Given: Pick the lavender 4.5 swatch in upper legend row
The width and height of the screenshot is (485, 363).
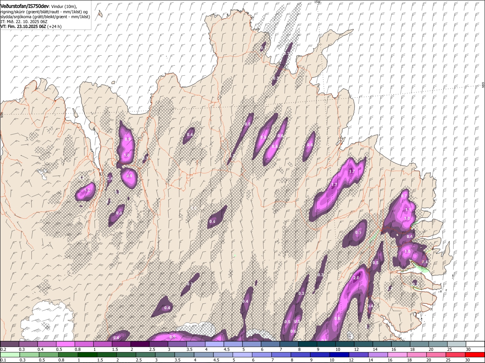Looking at the screenshot, I should (x=233, y=344).
